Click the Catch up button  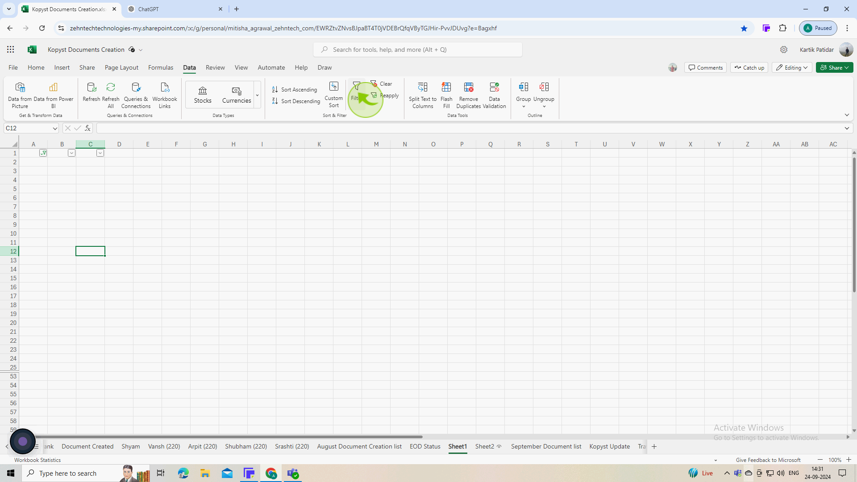pyautogui.click(x=749, y=67)
